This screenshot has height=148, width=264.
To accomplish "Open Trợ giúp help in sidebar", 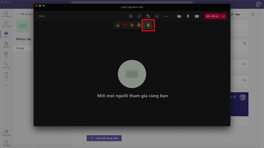I will point(6,143).
